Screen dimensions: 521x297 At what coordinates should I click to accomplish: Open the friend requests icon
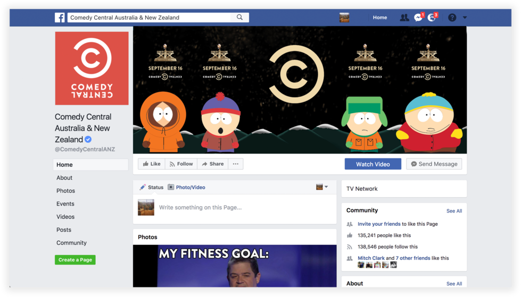coord(404,18)
